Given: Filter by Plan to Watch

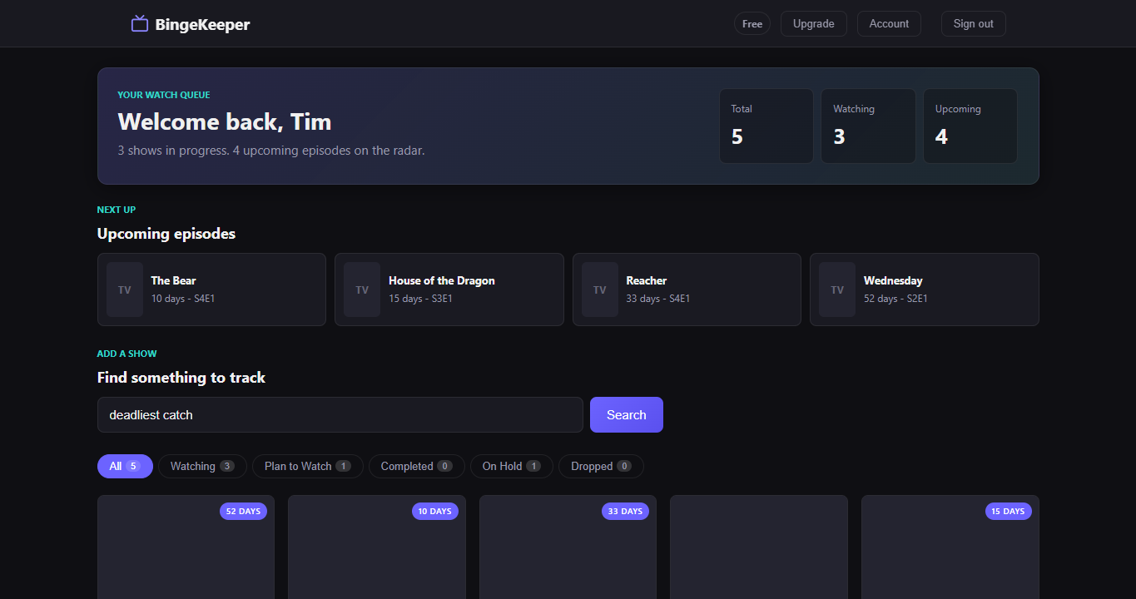Looking at the screenshot, I should coord(308,467).
